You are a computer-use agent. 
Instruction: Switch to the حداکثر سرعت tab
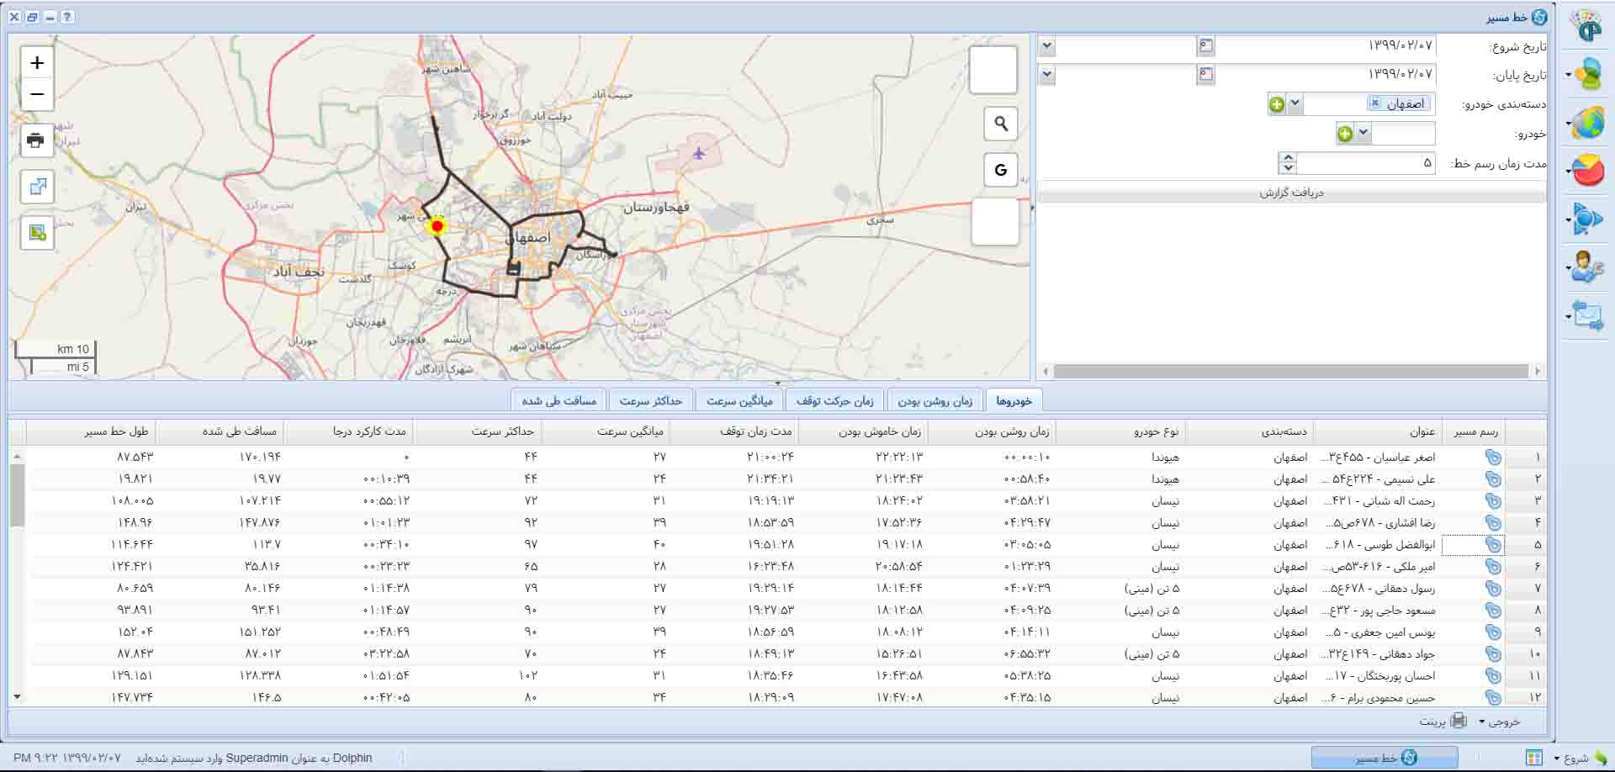(651, 400)
